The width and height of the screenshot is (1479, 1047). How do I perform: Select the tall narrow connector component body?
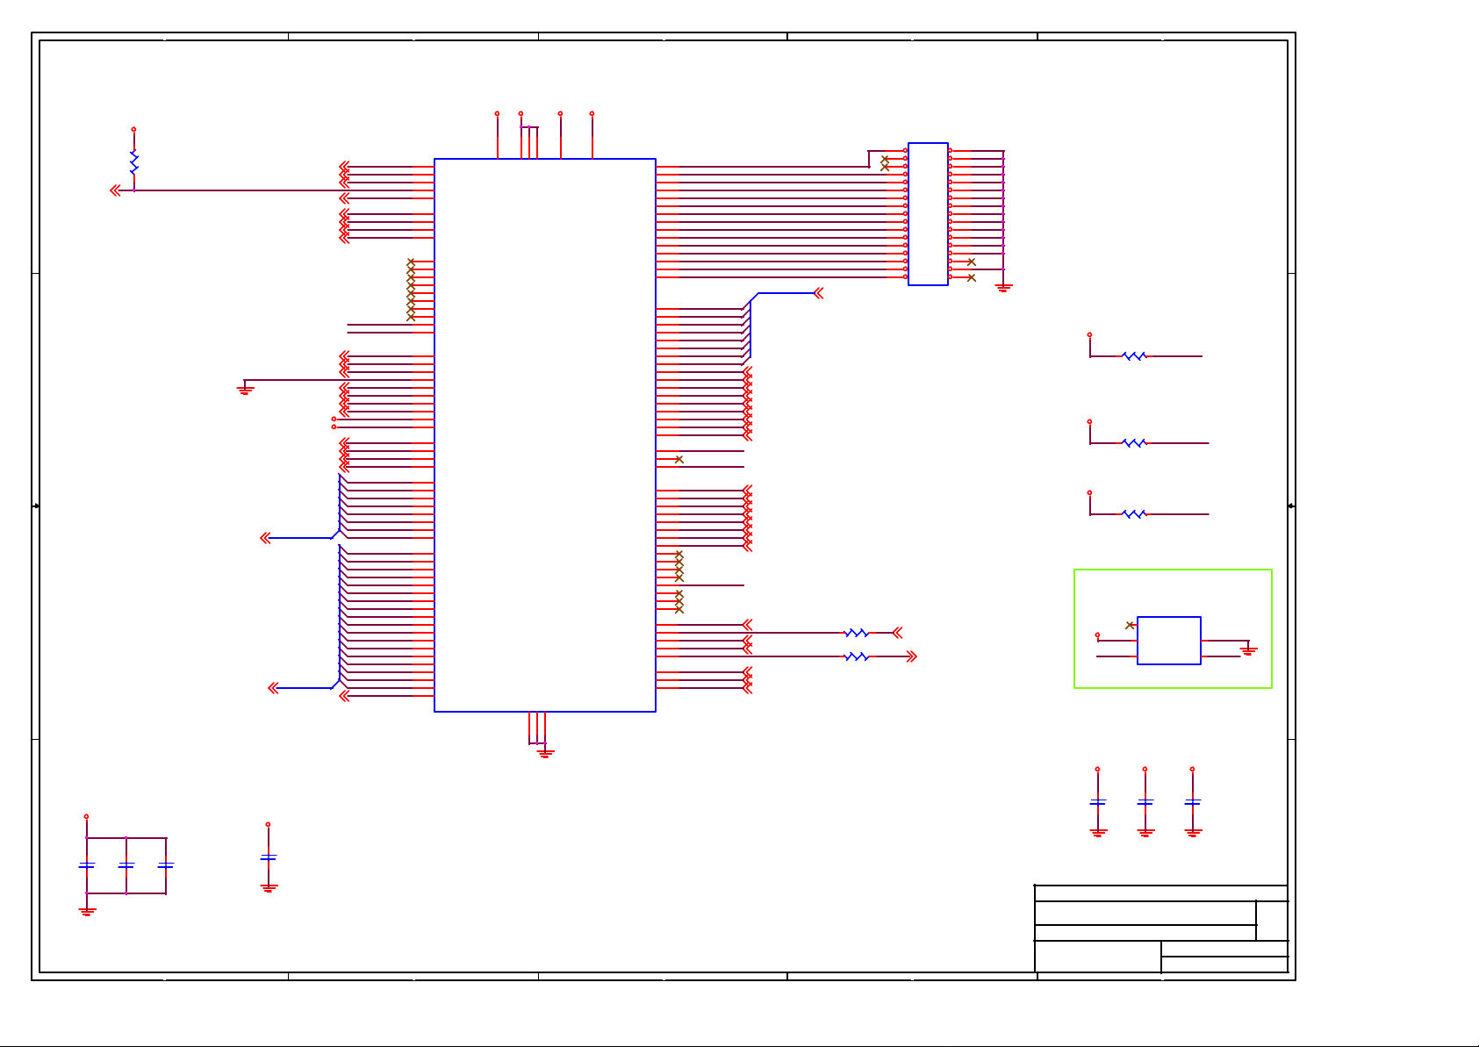point(928,214)
